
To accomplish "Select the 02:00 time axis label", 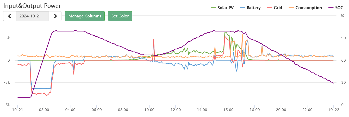I will [44, 110].
